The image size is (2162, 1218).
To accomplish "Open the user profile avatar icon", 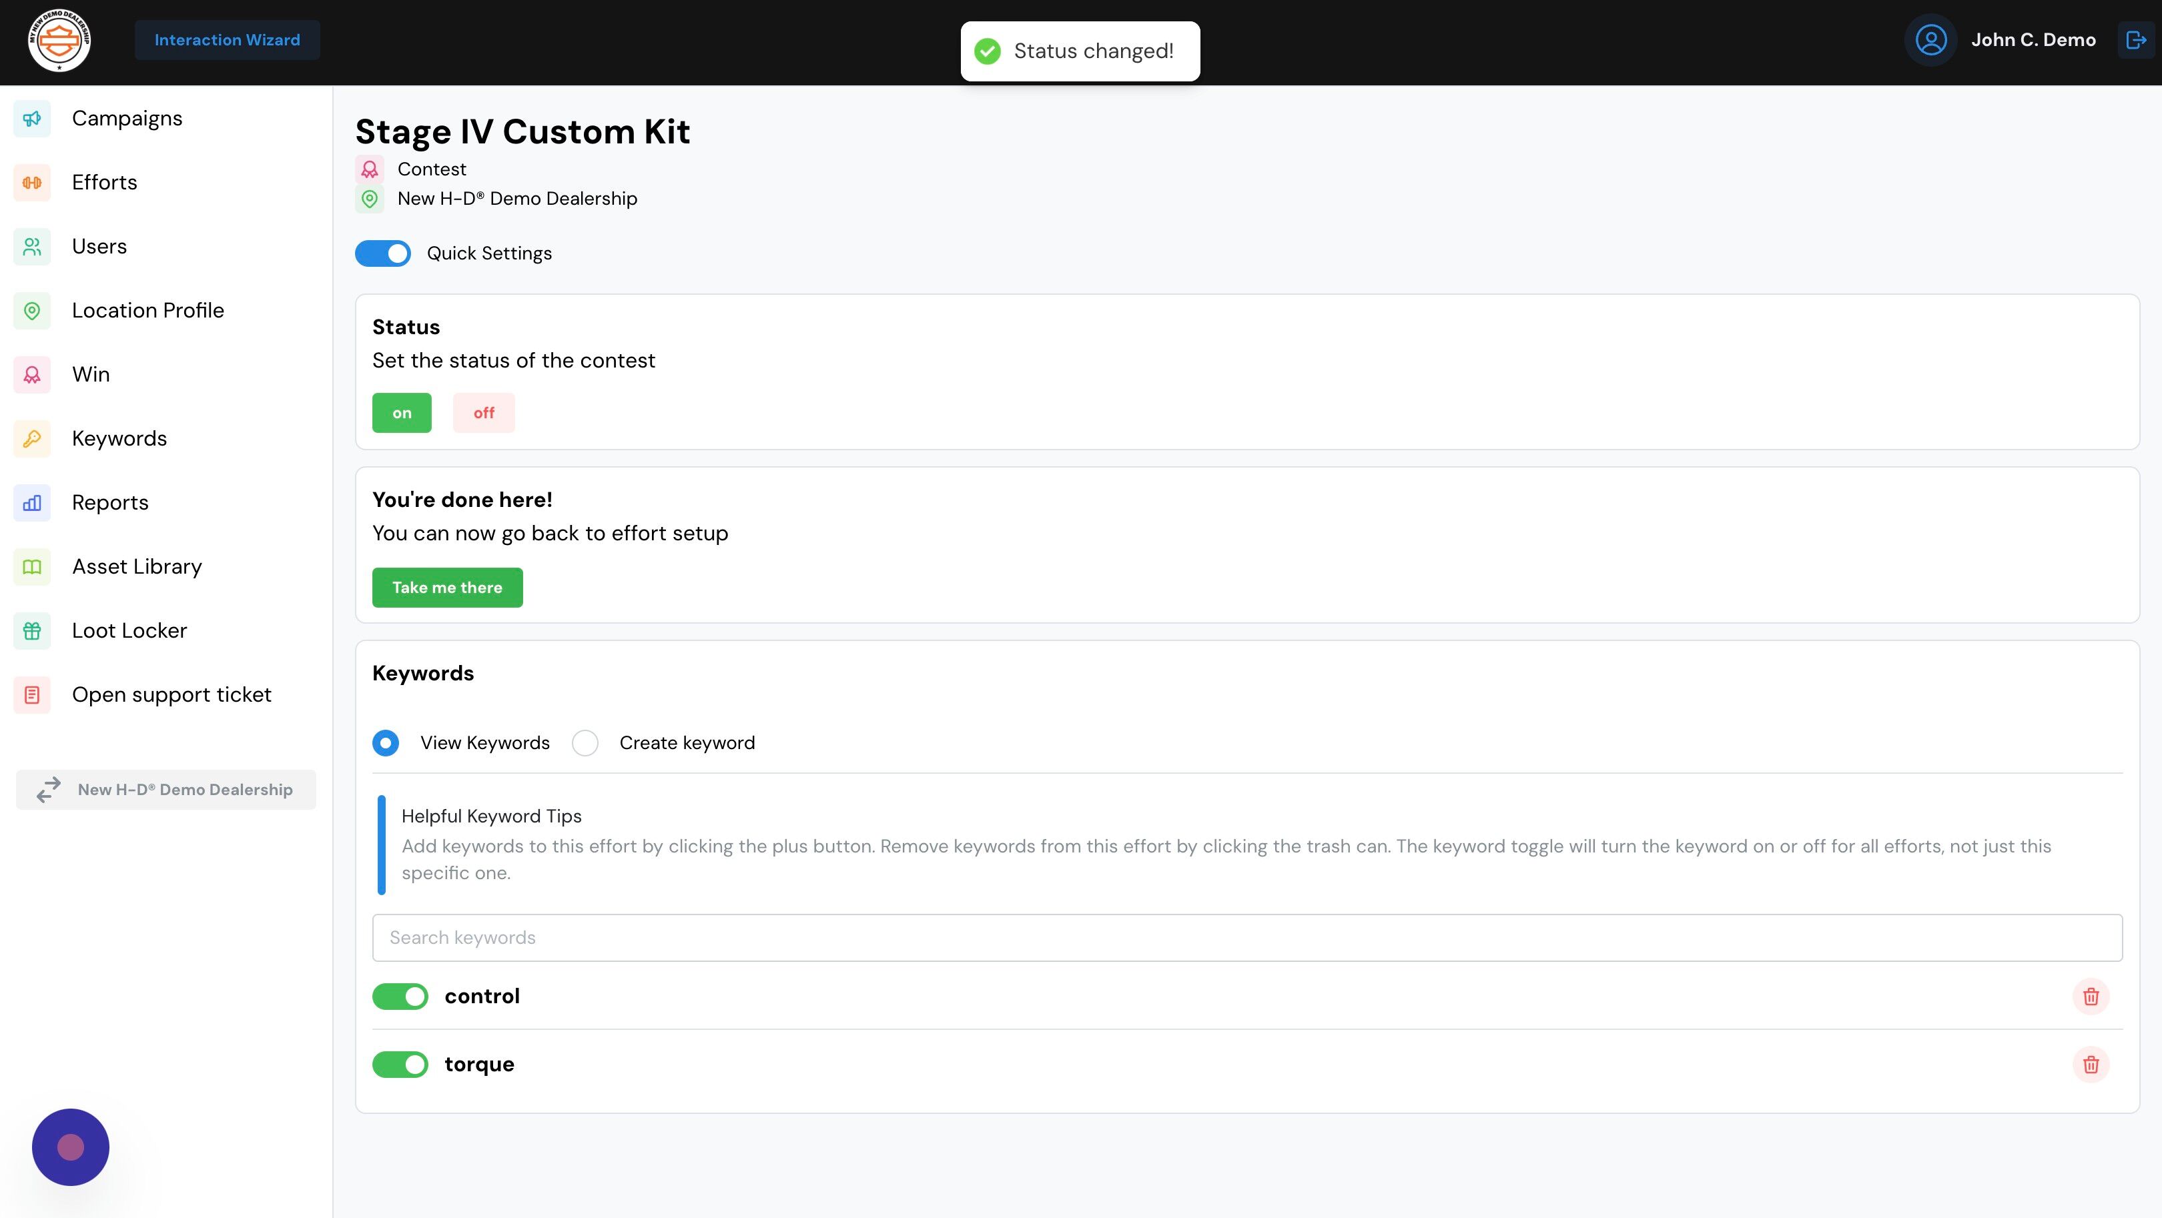I will click(x=1931, y=39).
